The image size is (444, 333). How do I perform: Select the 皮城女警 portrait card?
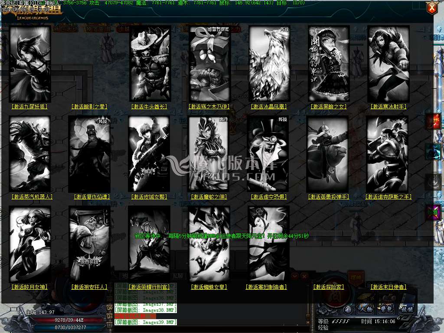coord(149,153)
